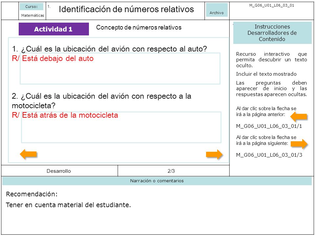
Task: Click the 'Desarrollo' cell
Action: pyautogui.click(x=59, y=171)
